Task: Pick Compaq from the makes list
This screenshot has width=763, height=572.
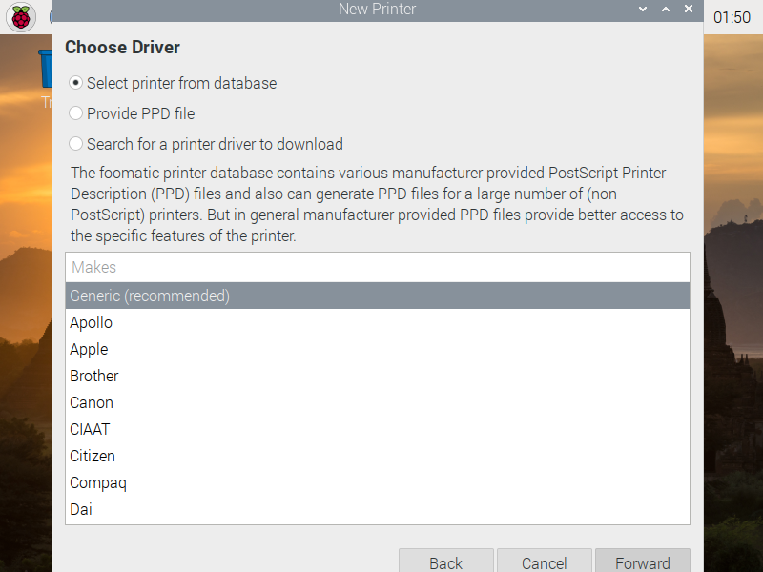Action: pos(378,483)
